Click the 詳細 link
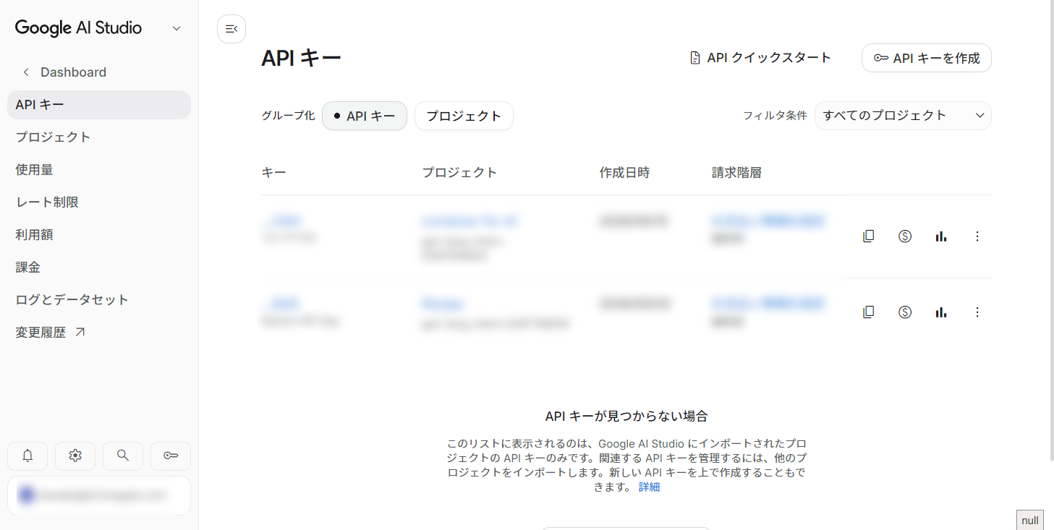The height and width of the screenshot is (530, 1054). (x=649, y=487)
